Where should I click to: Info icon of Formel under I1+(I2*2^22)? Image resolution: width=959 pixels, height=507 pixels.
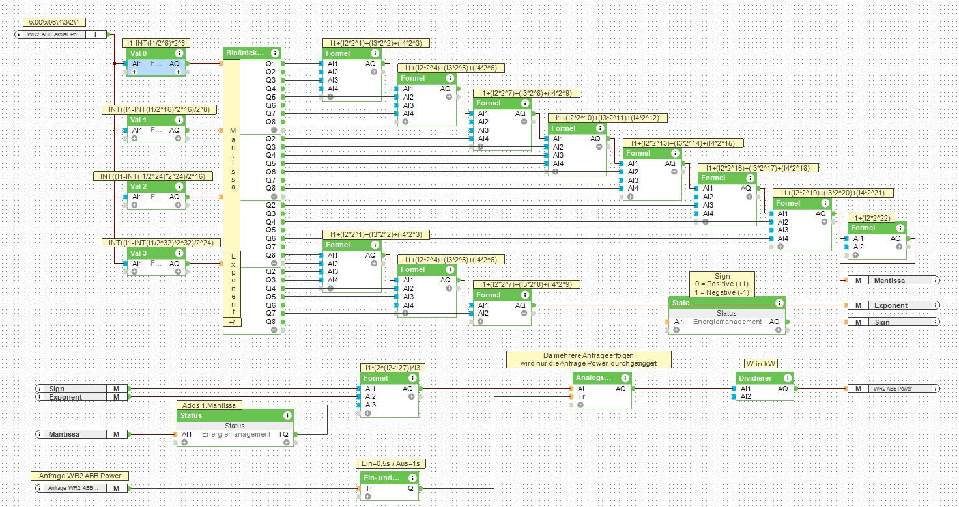coord(900,228)
